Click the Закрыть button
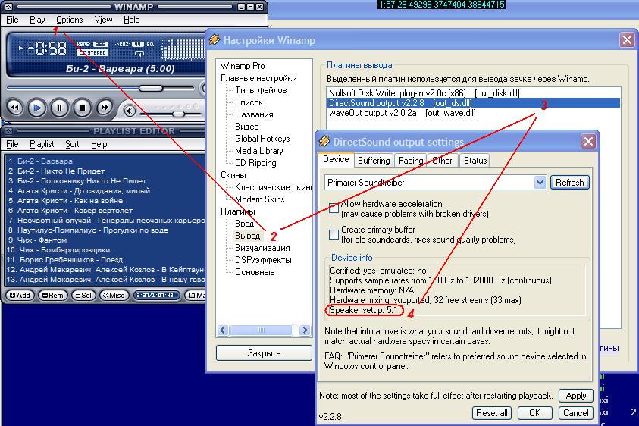This screenshot has width=639, height=426. (x=264, y=353)
